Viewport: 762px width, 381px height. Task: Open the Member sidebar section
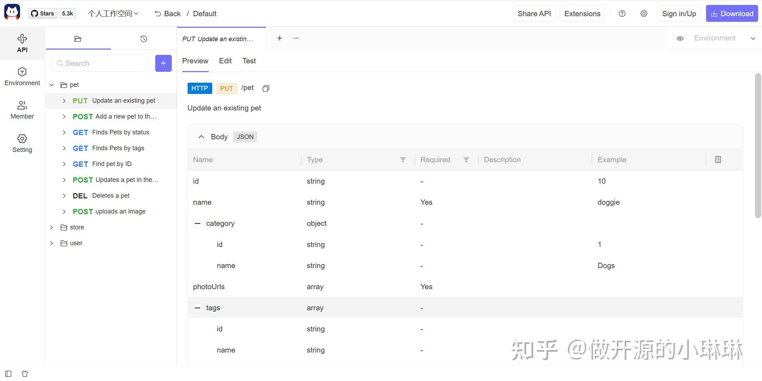pos(22,110)
